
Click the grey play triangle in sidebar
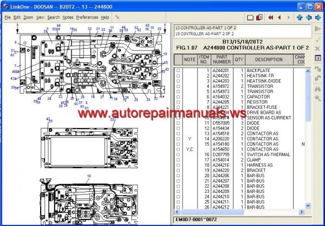click(x=317, y=29)
